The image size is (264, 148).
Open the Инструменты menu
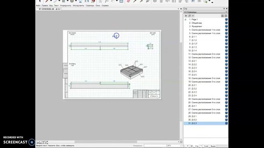tap(78, 5)
